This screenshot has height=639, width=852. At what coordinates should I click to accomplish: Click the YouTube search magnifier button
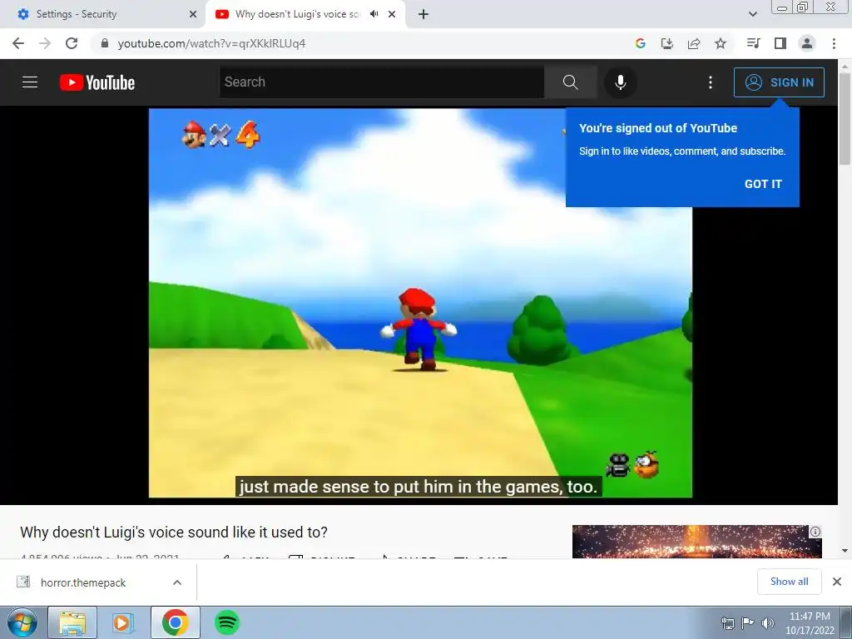(571, 82)
